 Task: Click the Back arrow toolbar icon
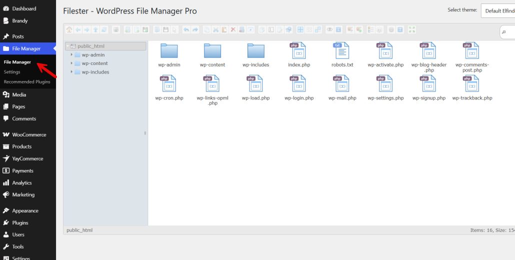[x=78, y=29]
